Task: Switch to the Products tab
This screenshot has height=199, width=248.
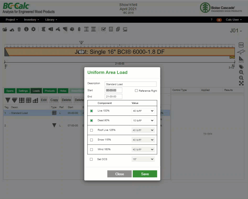Action: (50, 91)
